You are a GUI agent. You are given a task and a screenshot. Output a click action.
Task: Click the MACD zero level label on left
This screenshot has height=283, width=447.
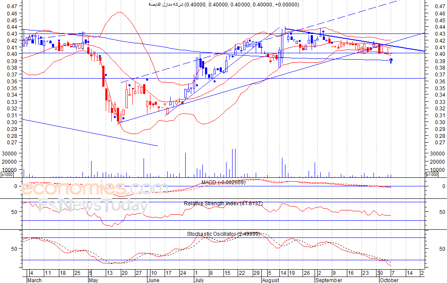15,186
